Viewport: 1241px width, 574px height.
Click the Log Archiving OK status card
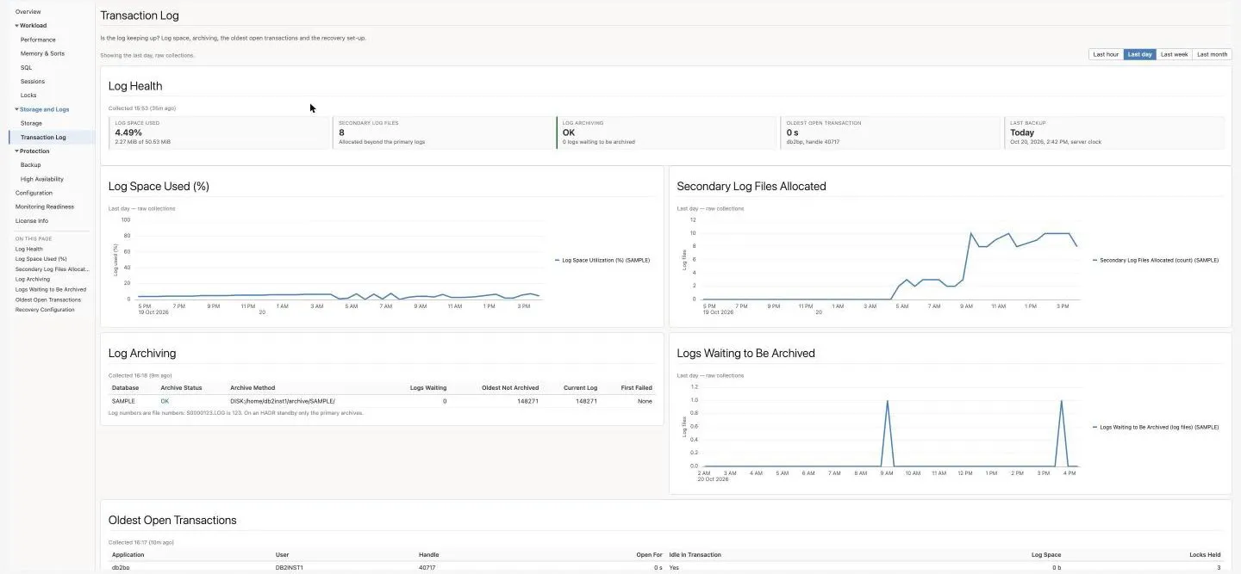coord(667,133)
